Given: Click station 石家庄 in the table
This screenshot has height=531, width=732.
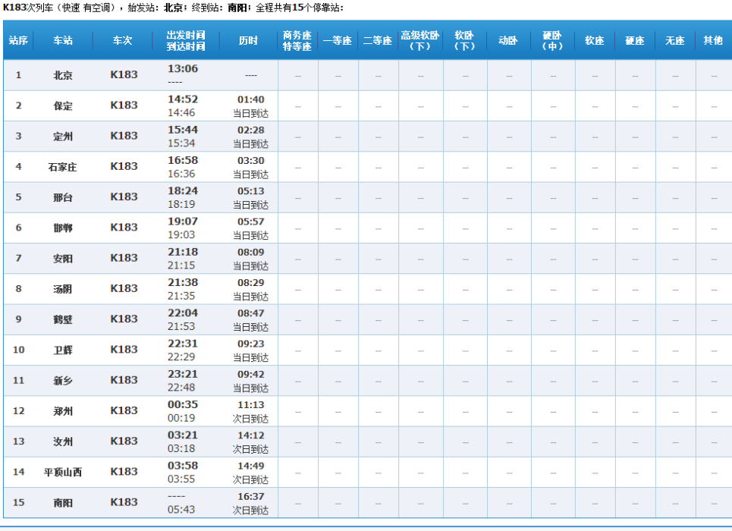Looking at the screenshot, I should point(63,167).
